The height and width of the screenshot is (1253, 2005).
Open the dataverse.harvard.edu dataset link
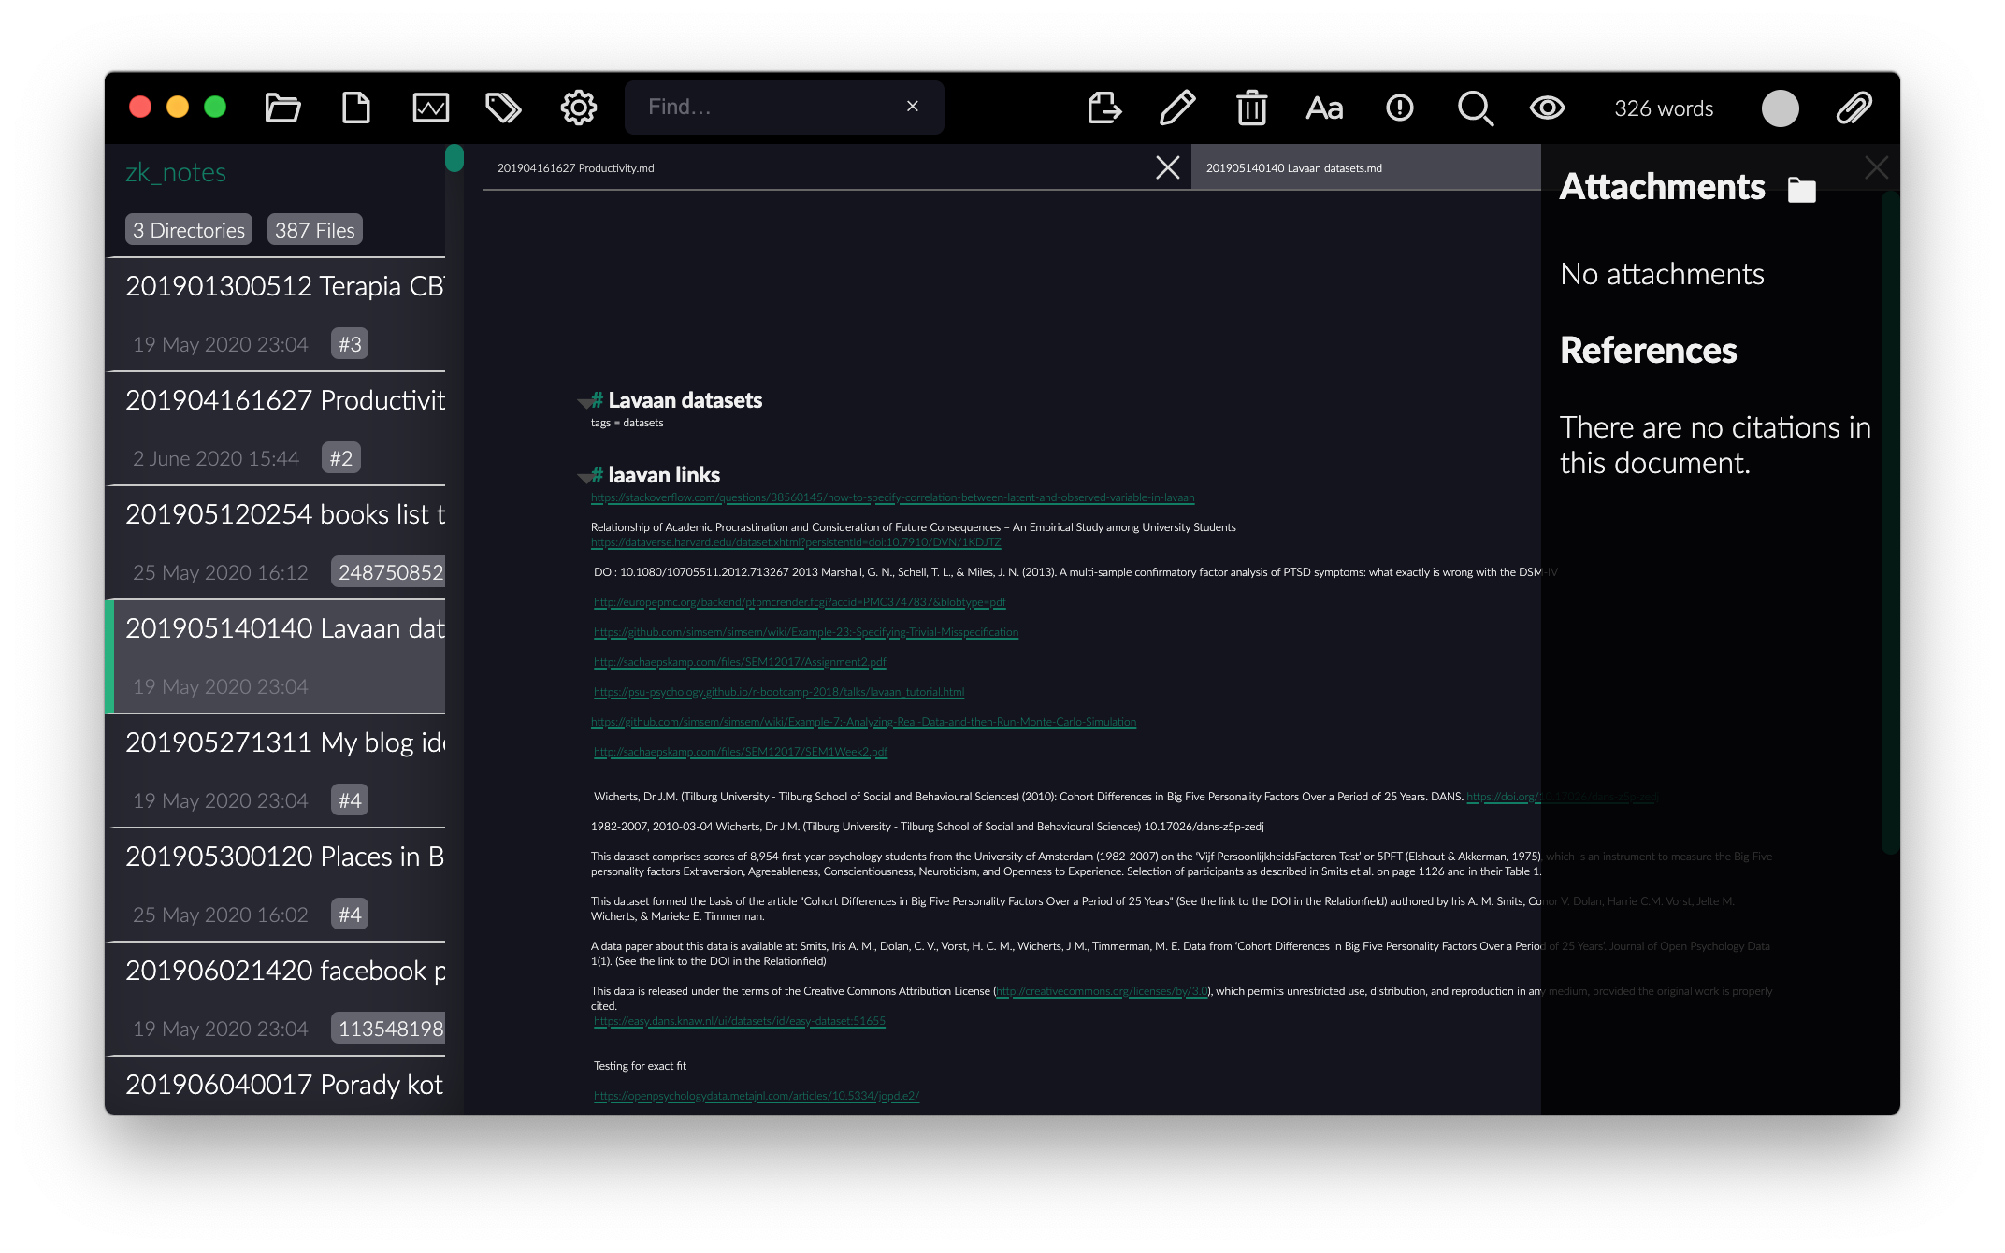click(796, 542)
